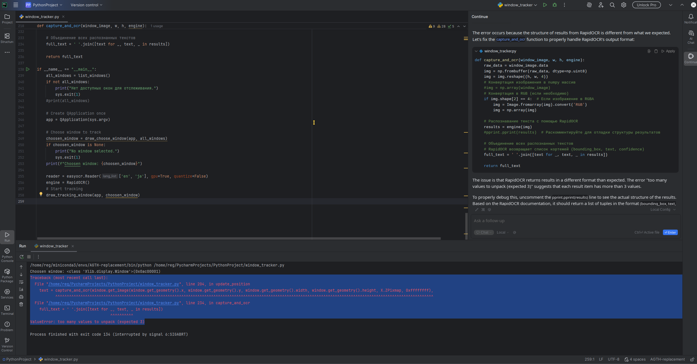Screen dimensions: 697x364
Task: Open PythonProject project dropdown
Action: coord(44,5)
